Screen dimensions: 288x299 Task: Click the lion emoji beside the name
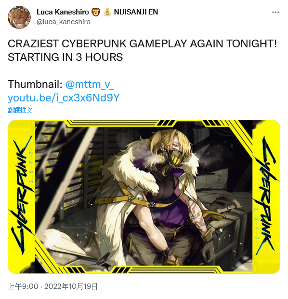tap(96, 12)
